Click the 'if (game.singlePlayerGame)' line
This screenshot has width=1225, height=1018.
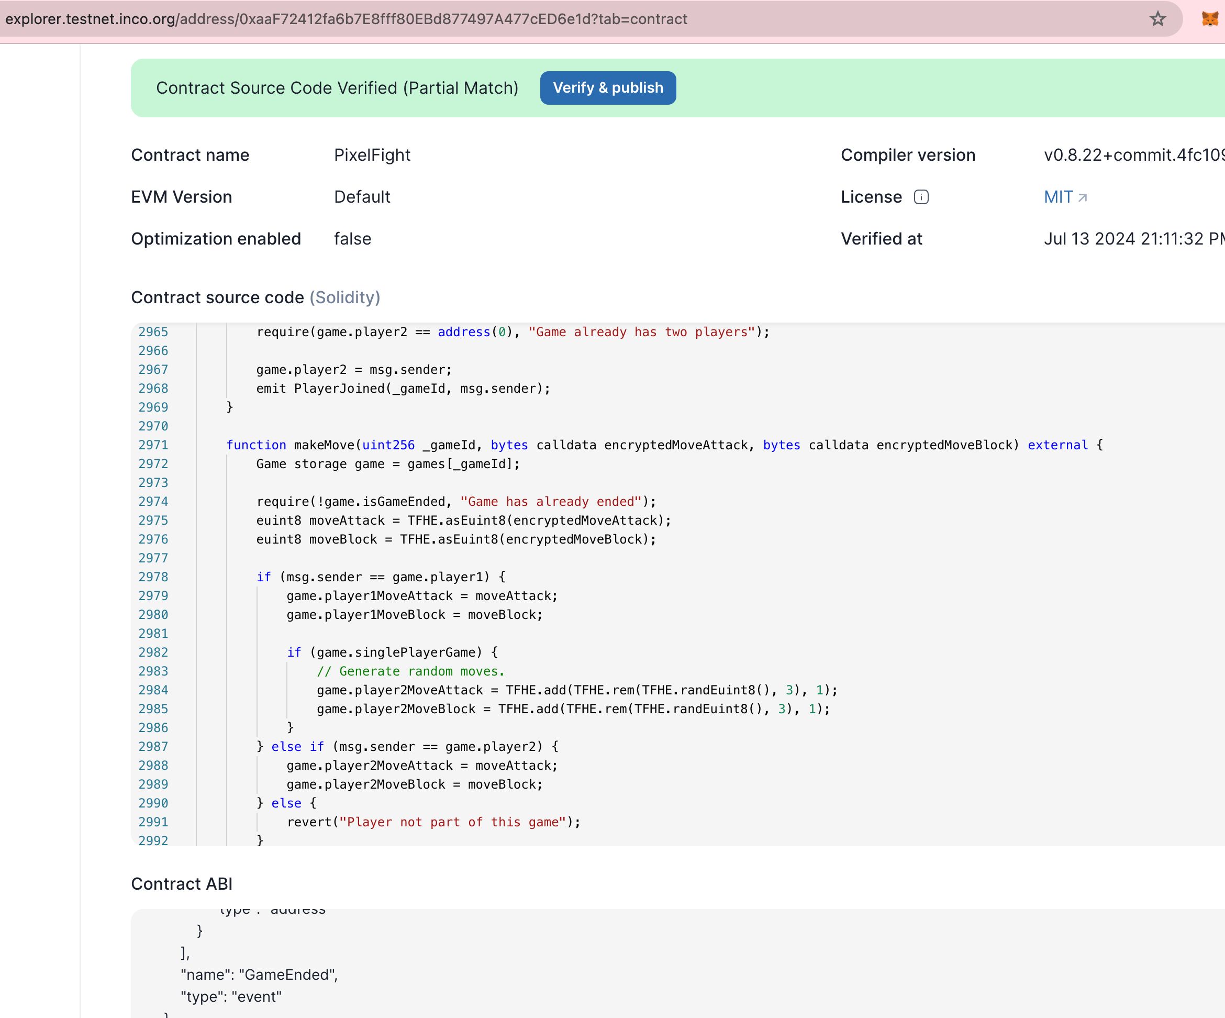point(392,652)
